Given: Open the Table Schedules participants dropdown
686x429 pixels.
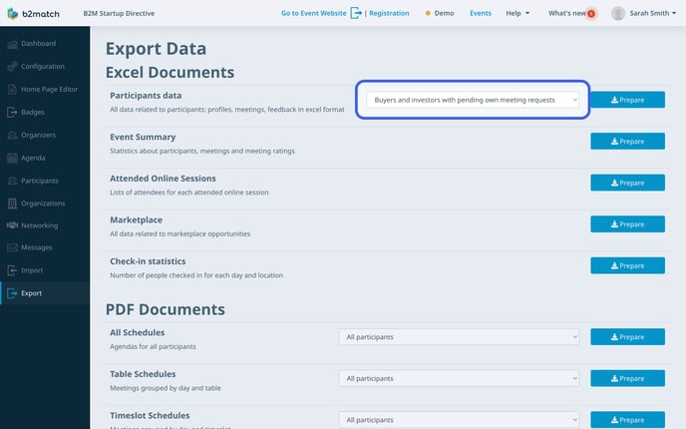Looking at the screenshot, I should tap(459, 378).
